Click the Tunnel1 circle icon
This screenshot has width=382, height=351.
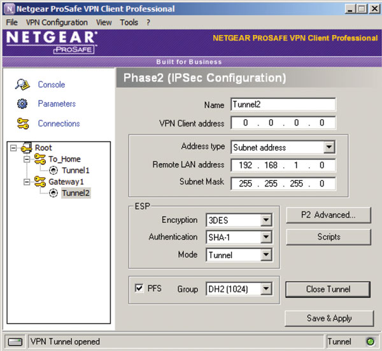pyautogui.click(x=53, y=170)
